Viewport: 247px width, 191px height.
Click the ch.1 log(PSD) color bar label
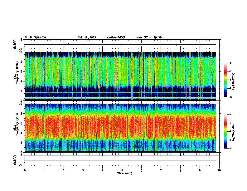click(234, 81)
